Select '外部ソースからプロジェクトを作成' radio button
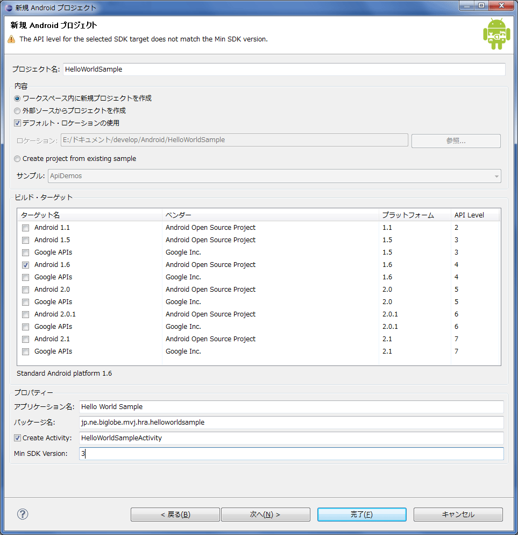The height and width of the screenshot is (535, 518). (17, 110)
